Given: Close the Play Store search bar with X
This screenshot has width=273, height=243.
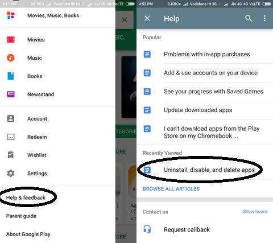Looking at the screenshot, I should [125, 20].
